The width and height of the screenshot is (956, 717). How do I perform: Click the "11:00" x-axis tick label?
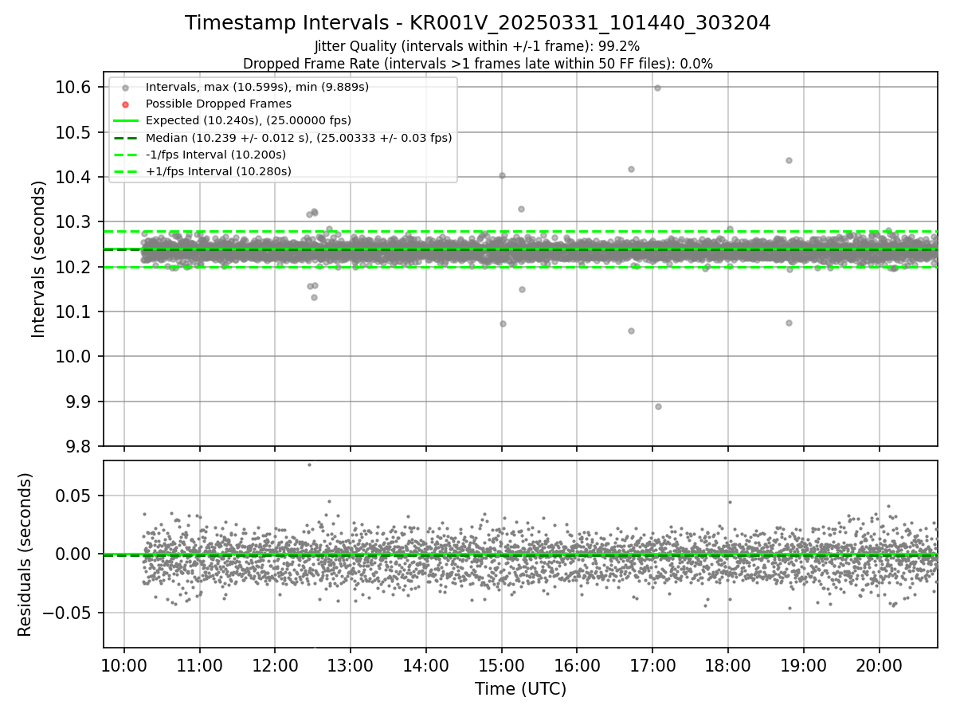(199, 665)
